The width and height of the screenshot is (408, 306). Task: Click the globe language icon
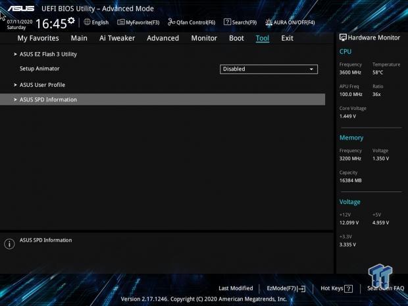[x=87, y=22]
